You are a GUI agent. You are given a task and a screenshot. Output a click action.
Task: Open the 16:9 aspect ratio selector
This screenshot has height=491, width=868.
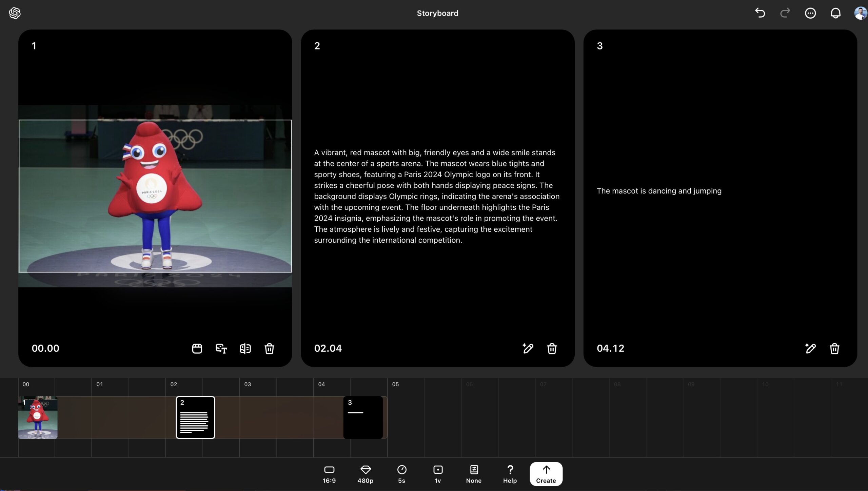point(329,474)
